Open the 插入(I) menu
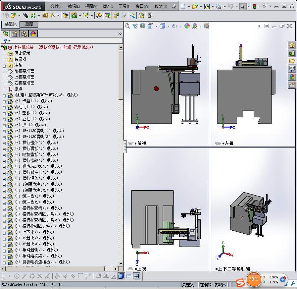Image resolution: width=297 pixels, height=289 pixels. pos(108,6)
